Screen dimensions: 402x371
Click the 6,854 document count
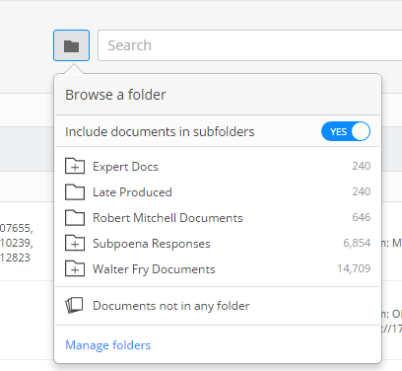pyautogui.click(x=357, y=243)
